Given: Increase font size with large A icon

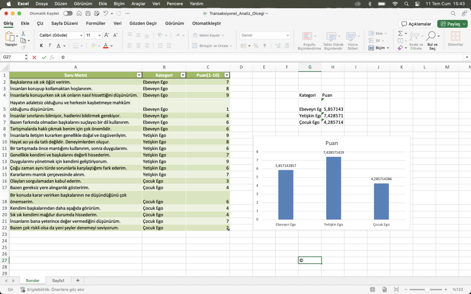Looking at the screenshot, I should tap(107, 35).
